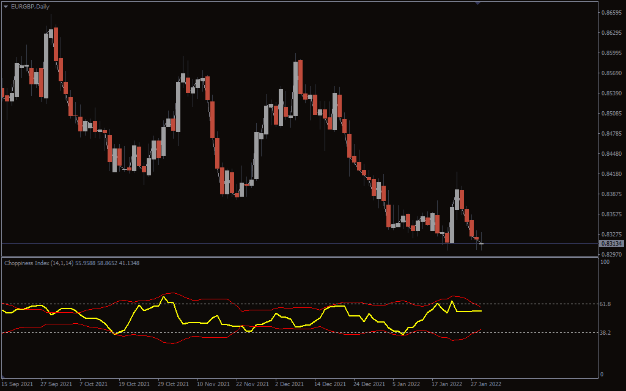Click the 0.86595 price on the price axis
This screenshot has width=626, height=391.
[x=611, y=12]
